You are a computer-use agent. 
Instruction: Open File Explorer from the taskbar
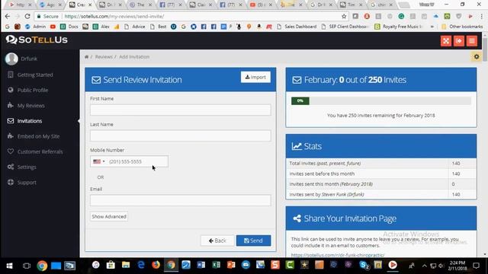[x=126, y=265]
